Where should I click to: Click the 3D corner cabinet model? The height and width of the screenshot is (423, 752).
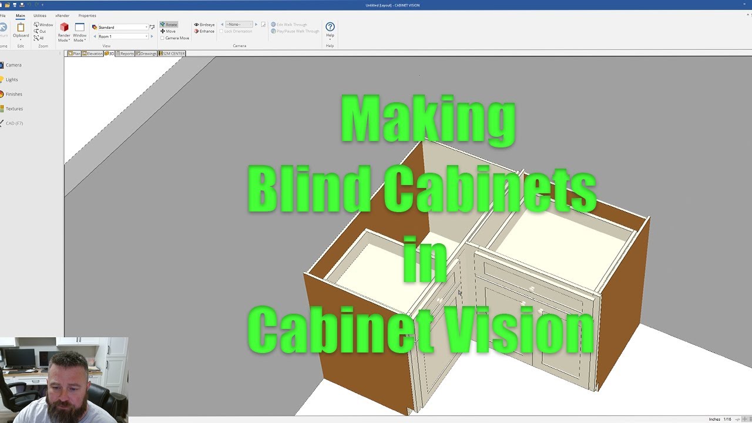[x=476, y=276]
